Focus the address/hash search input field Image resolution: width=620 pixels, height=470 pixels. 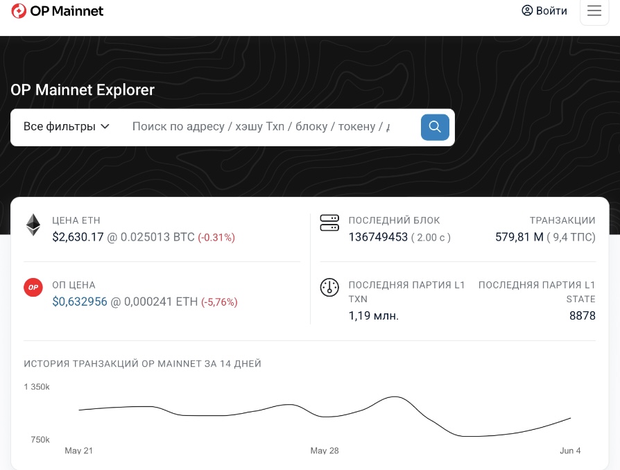(261, 126)
